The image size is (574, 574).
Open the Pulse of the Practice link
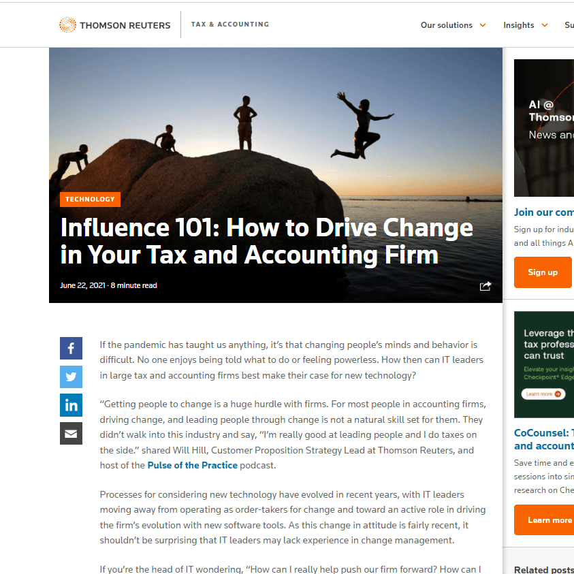coord(193,465)
